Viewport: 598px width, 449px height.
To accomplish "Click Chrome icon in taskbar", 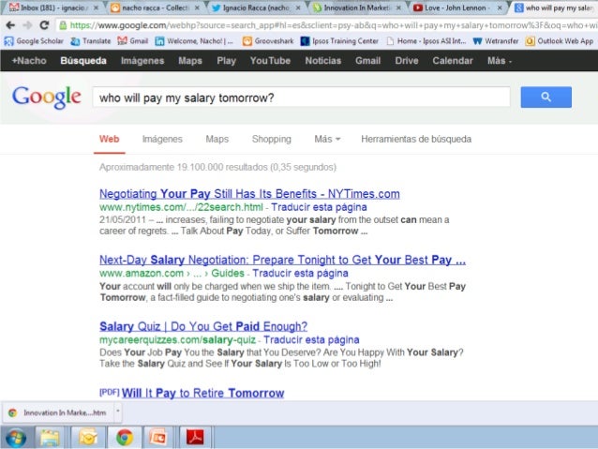I will pos(125,437).
